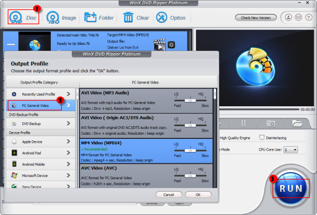
Task: Click 'Ready to rip titles:76' text
Action: pyautogui.click(x=73, y=44)
